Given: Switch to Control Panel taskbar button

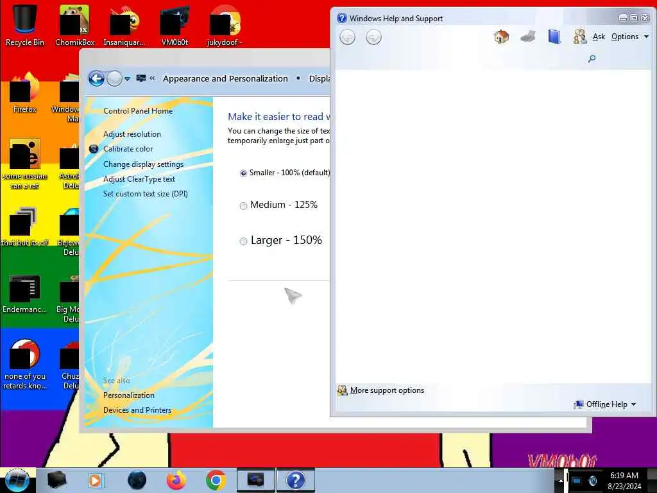Looking at the screenshot, I should (x=255, y=480).
